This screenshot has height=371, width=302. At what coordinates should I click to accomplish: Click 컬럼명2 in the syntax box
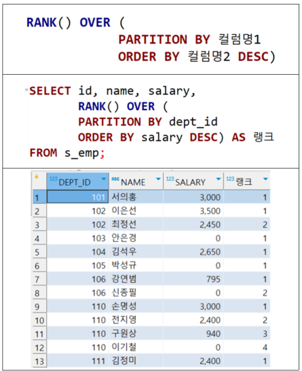[209, 56]
